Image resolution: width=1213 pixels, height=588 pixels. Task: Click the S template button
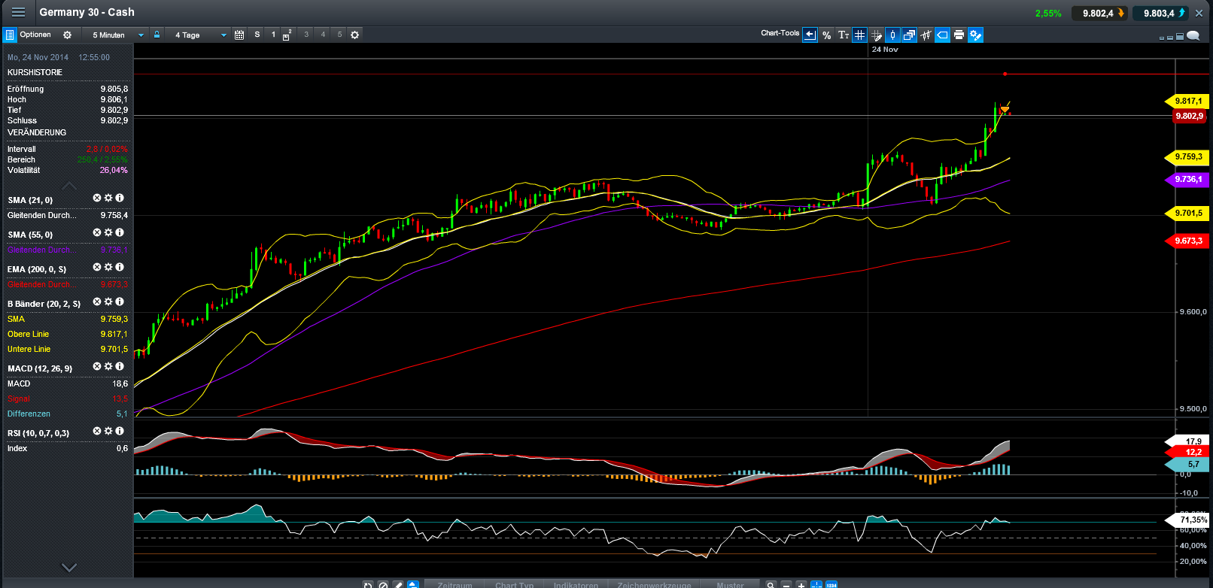tap(257, 35)
